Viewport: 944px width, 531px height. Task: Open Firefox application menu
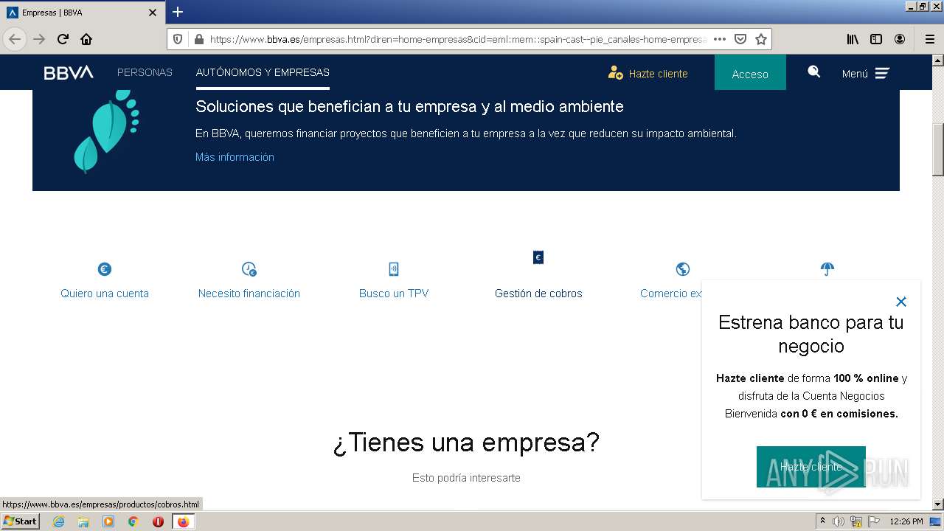[929, 39]
